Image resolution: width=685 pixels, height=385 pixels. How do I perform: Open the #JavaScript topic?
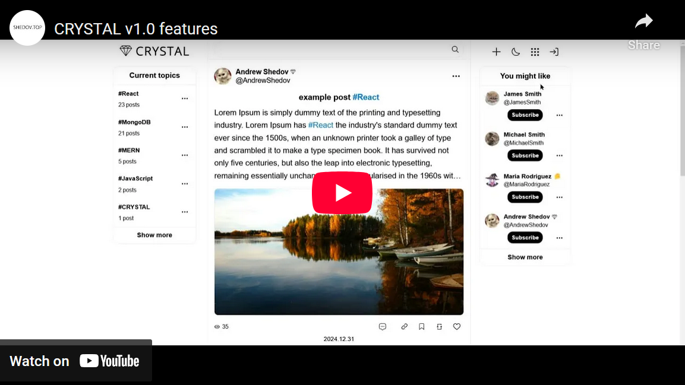(135, 179)
